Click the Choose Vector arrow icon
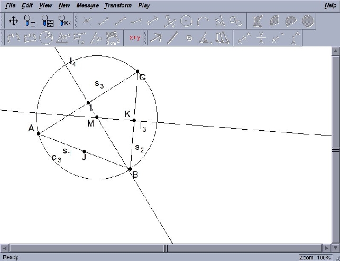The height and width of the screenshot is (261, 340). pyautogui.click(x=155, y=37)
